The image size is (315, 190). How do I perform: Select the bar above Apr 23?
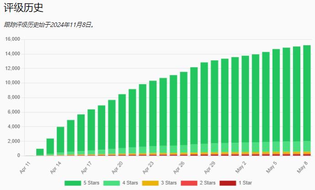153,118
